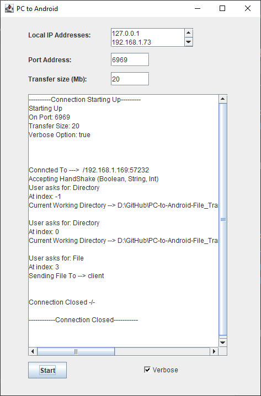This screenshot has height=396, width=261.
Task: Close the PC to Android window
Action: click(x=248, y=8)
